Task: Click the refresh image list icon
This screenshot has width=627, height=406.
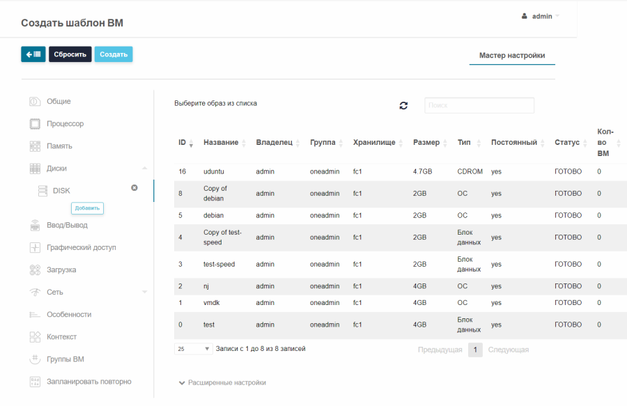Action: pos(403,105)
